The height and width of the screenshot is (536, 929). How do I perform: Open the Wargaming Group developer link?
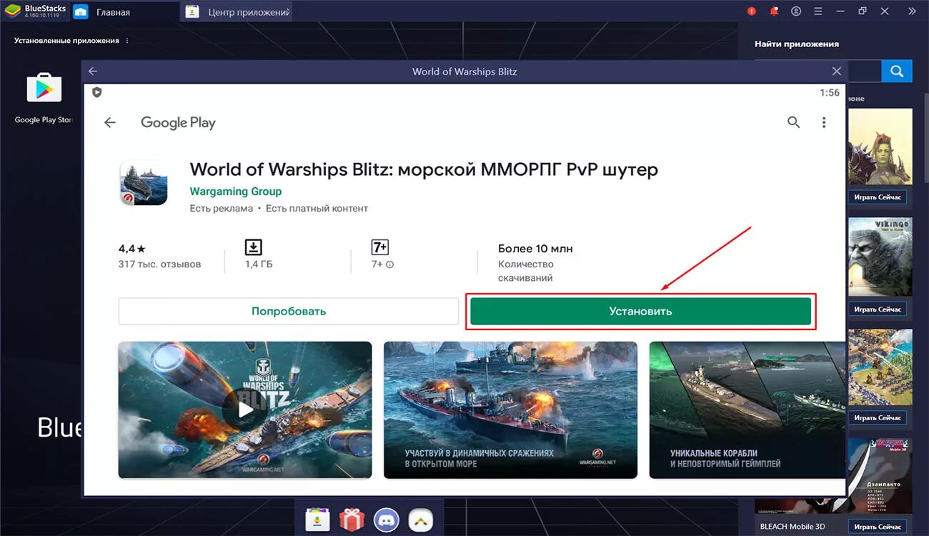(236, 192)
